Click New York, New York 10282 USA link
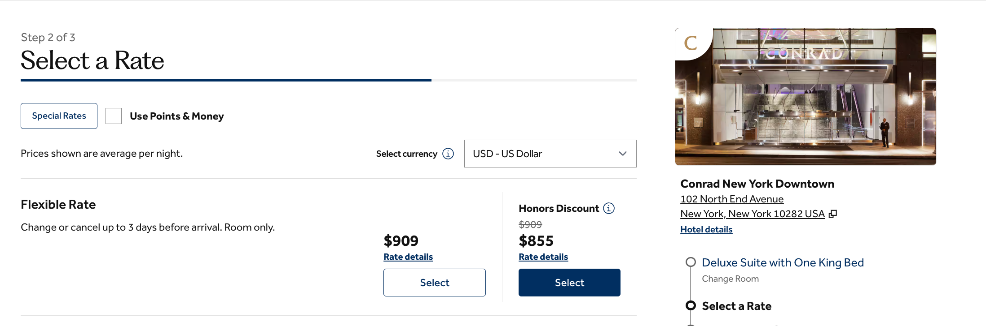Screen dimensions: 986x326 [753, 214]
